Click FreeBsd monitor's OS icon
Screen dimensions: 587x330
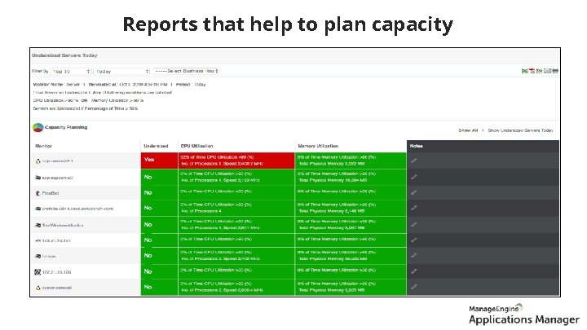click(38, 193)
